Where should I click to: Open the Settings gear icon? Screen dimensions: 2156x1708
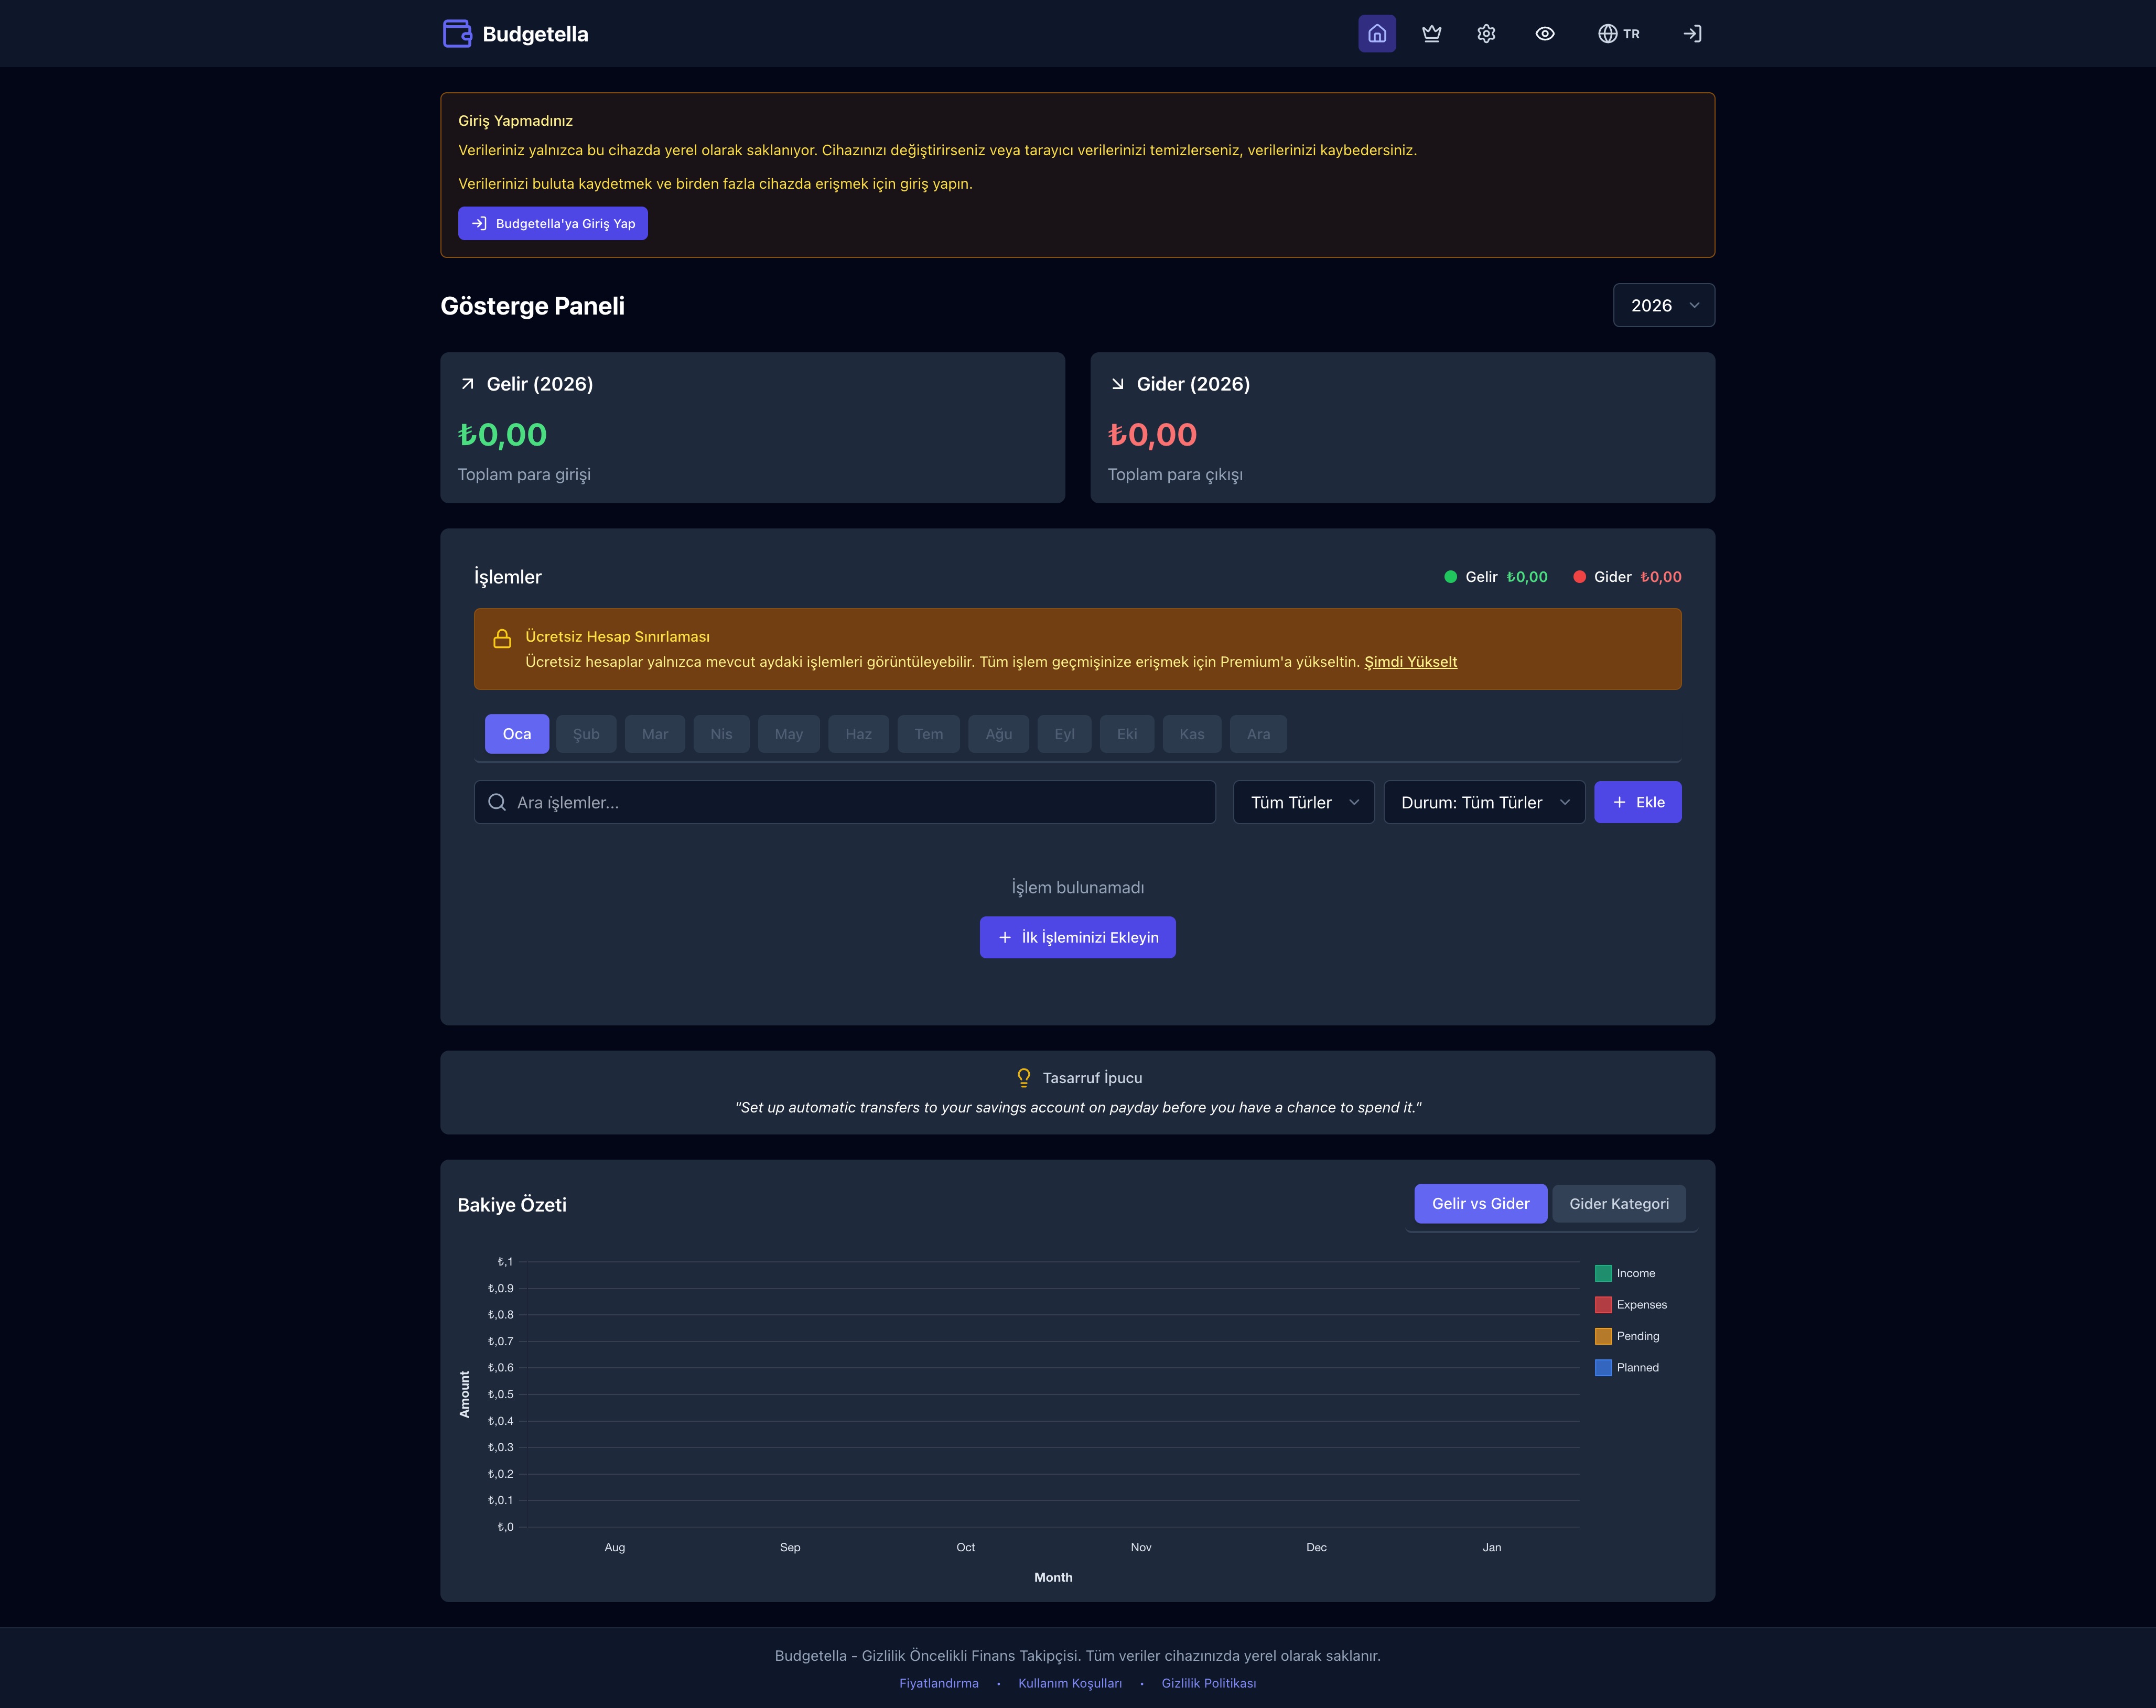click(1486, 34)
